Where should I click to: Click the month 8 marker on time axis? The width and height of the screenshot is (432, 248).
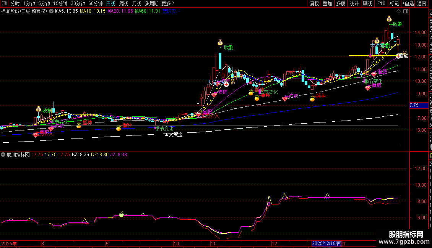pyautogui.click(x=42, y=243)
